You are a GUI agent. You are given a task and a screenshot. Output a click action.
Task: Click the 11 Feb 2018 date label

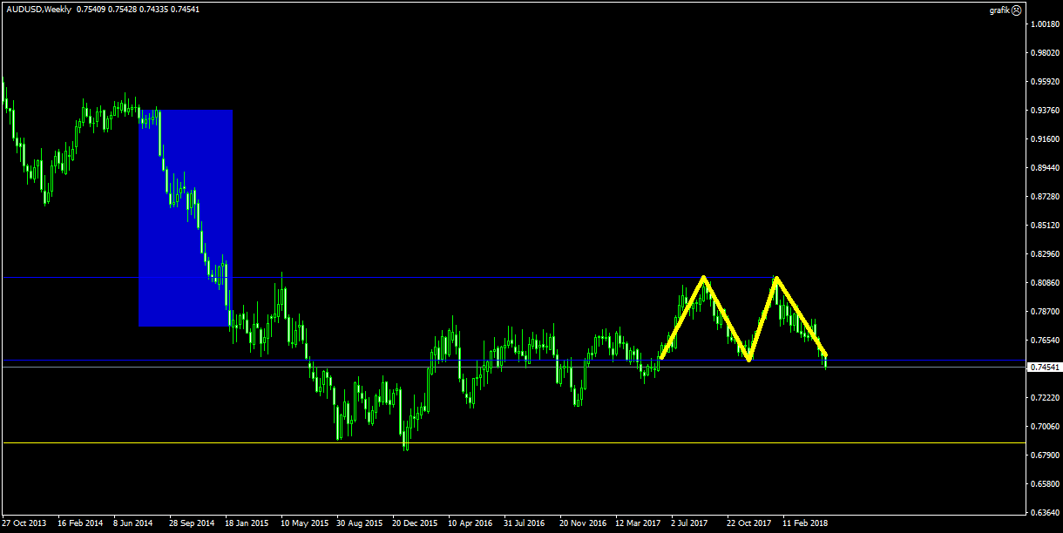click(806, 524)
